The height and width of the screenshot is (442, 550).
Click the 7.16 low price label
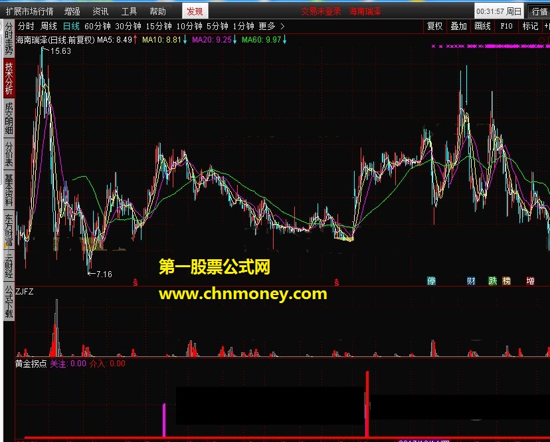tap(104, 275)
